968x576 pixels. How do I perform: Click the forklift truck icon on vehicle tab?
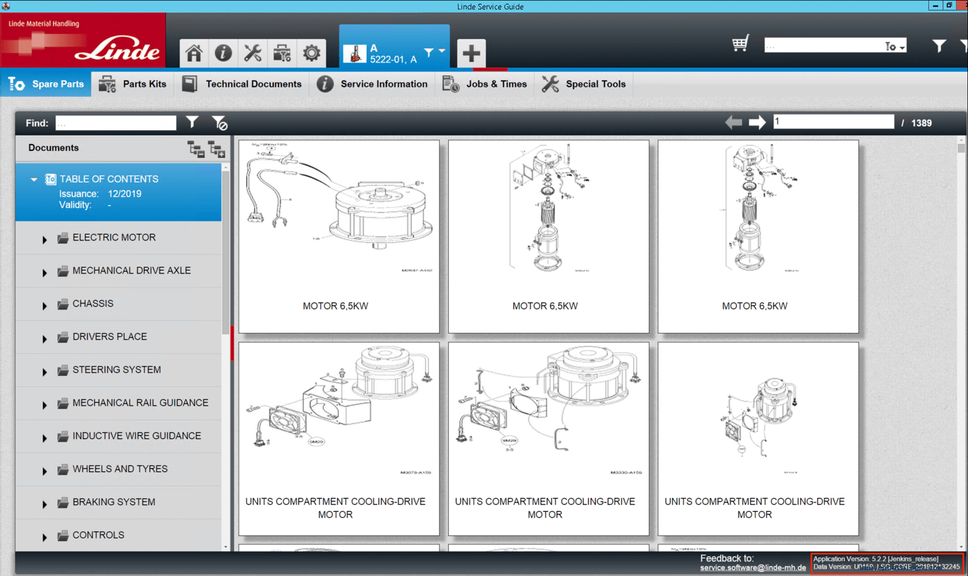(354, 53)
